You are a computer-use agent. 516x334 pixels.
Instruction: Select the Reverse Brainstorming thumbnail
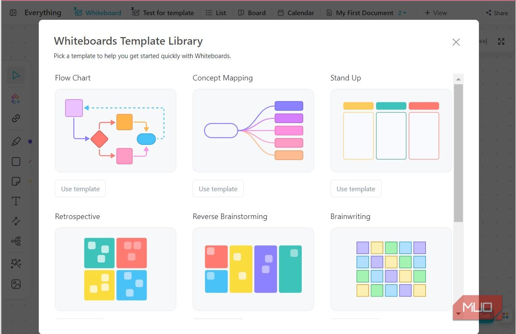click(x=253, y=269)
